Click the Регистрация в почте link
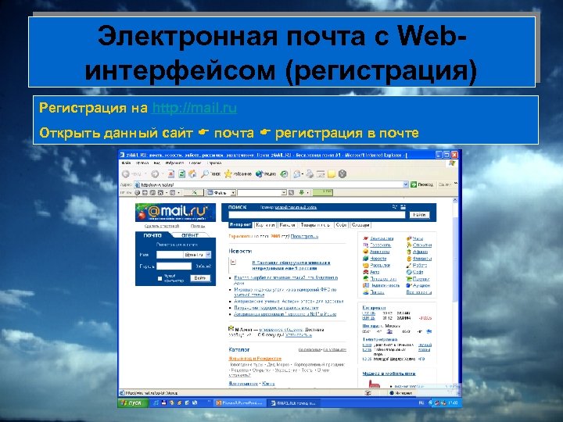Image resolution: width=563 pixels, height=422 pixels. coord(177,245)
